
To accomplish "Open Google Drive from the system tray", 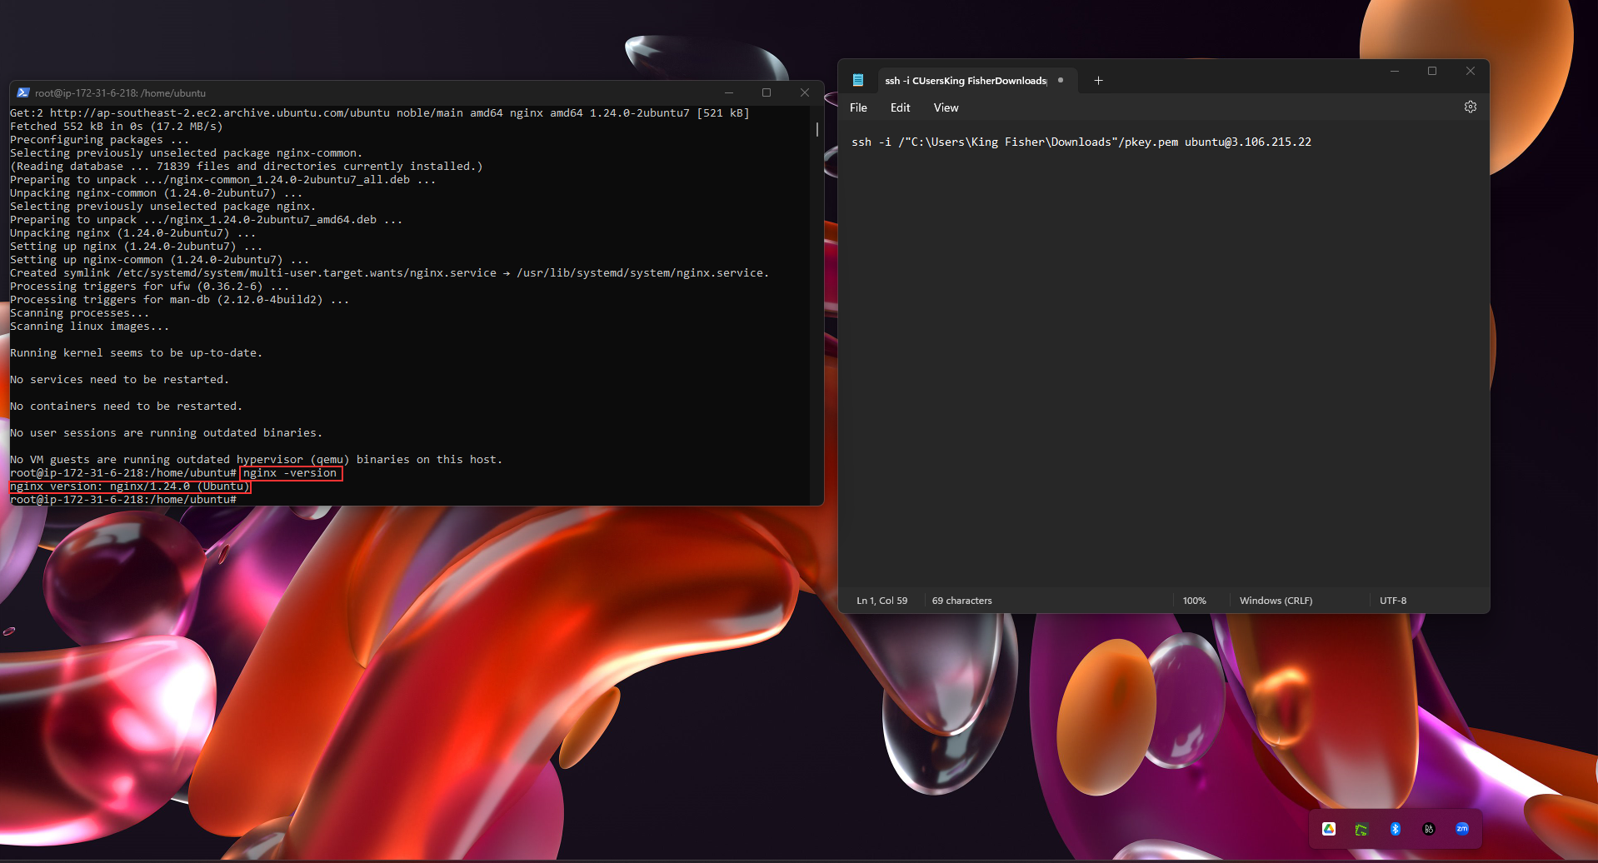I will coord(1328,828).
